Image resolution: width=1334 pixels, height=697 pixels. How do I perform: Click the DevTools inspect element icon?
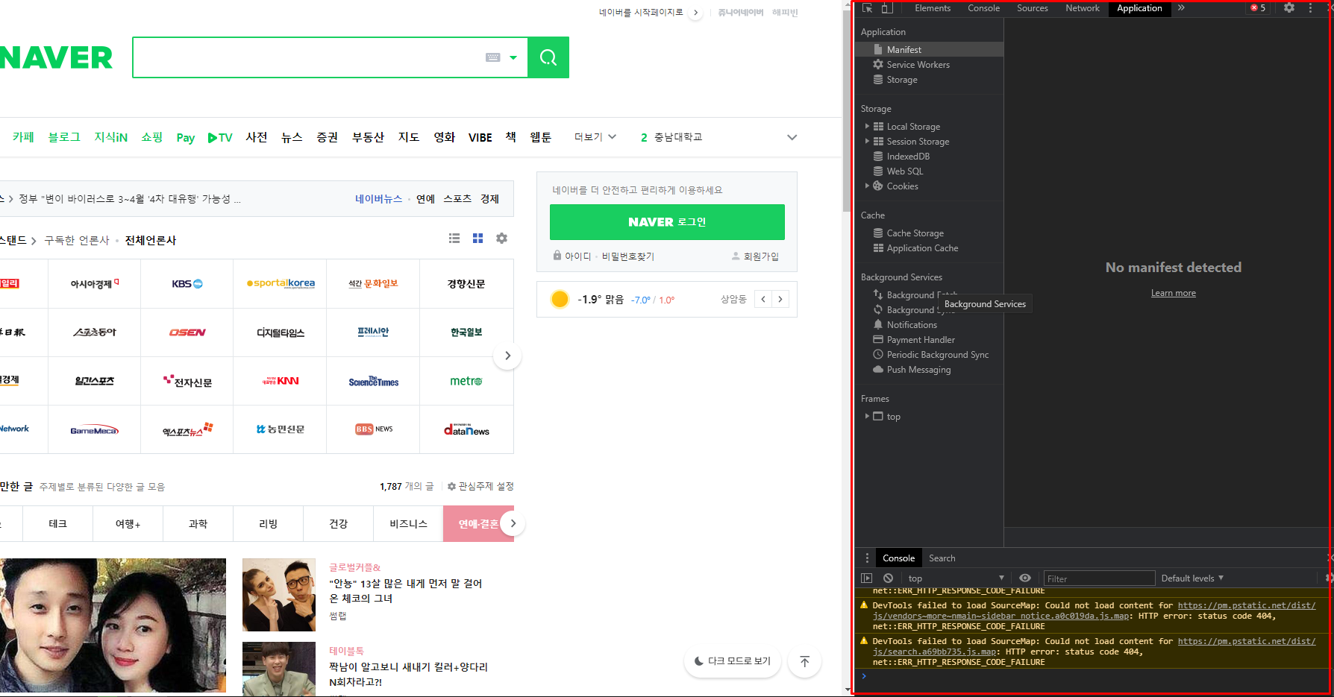(867, 8)
